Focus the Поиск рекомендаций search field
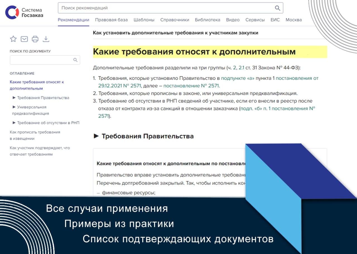Viewport: 357px width, 254px height. pos(170,8)
